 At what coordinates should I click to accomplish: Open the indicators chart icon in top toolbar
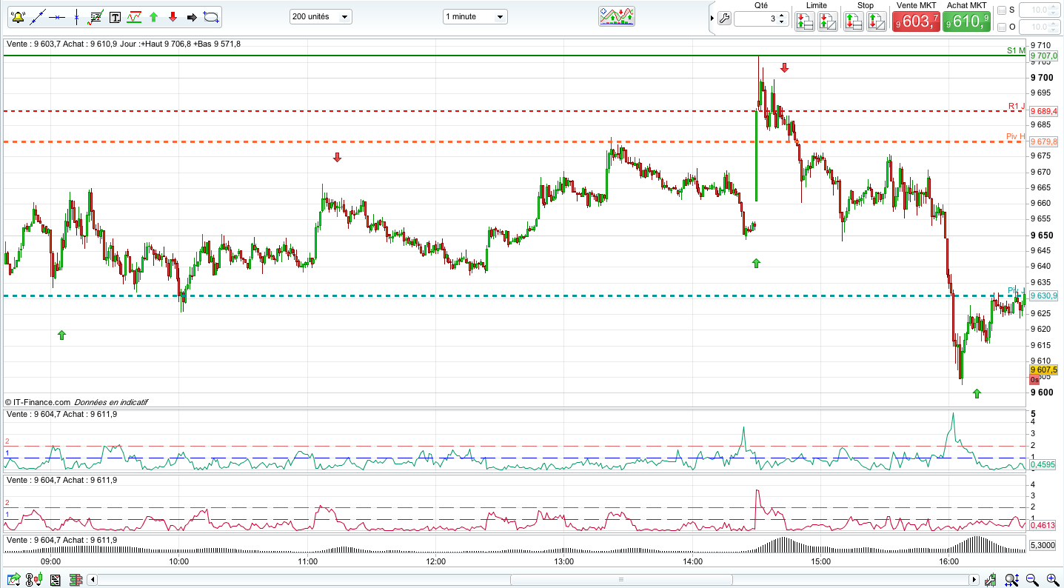pos(617,16)
